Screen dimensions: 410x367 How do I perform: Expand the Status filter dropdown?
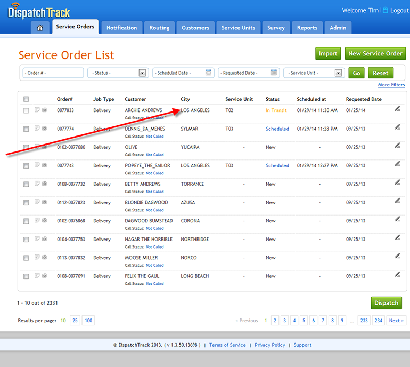pyautogui.click(x=142, y=73)
